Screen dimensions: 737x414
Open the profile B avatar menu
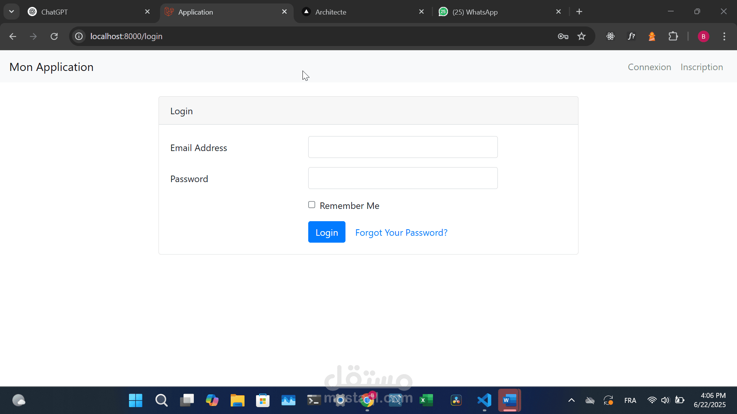703,36
